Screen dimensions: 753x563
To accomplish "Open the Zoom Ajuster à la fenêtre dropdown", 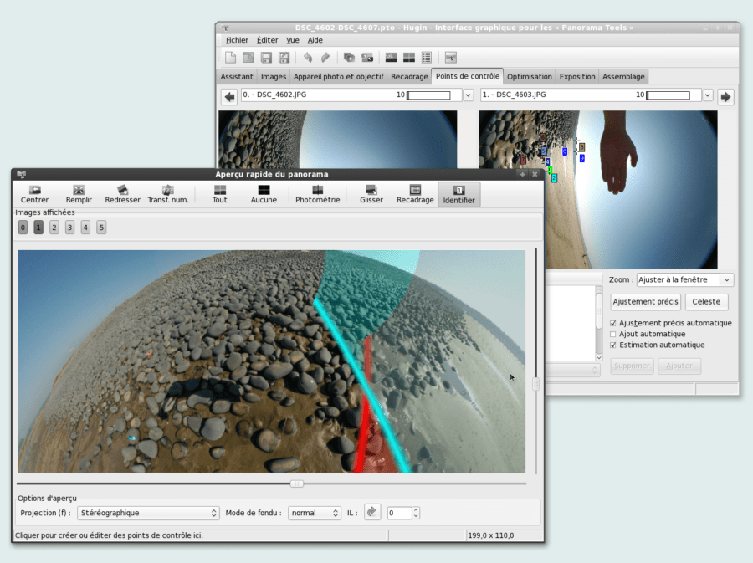I will (x=684, y=280).
